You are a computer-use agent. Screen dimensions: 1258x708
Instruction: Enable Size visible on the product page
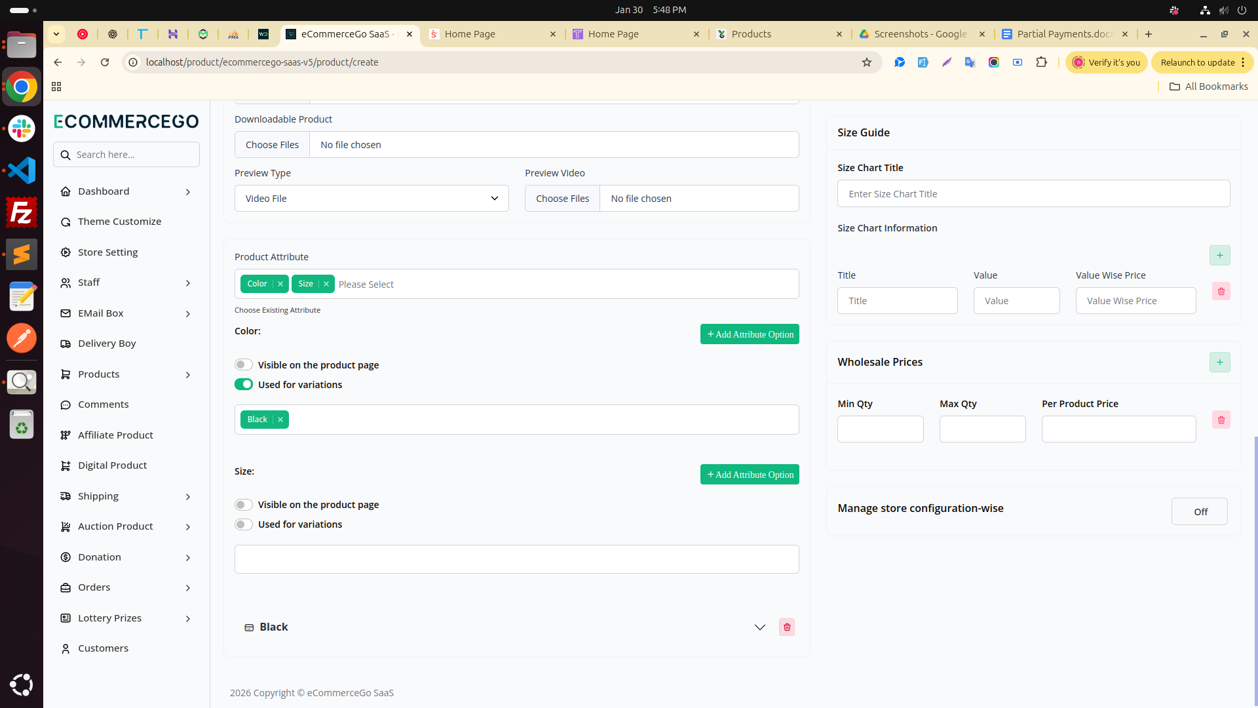[244, 505]
